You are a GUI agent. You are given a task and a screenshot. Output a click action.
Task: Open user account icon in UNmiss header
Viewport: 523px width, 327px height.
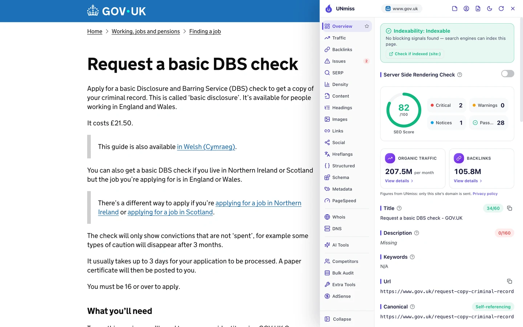point(466,8)
